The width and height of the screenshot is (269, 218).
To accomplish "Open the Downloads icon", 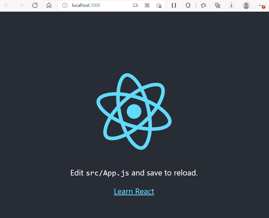I will click(x=232, y=5).
